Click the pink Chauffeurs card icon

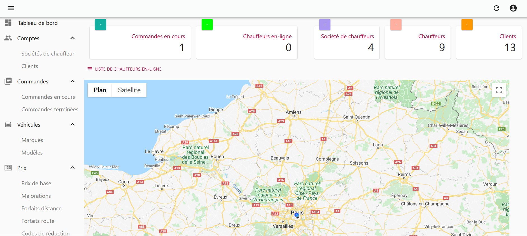[396, 25]
